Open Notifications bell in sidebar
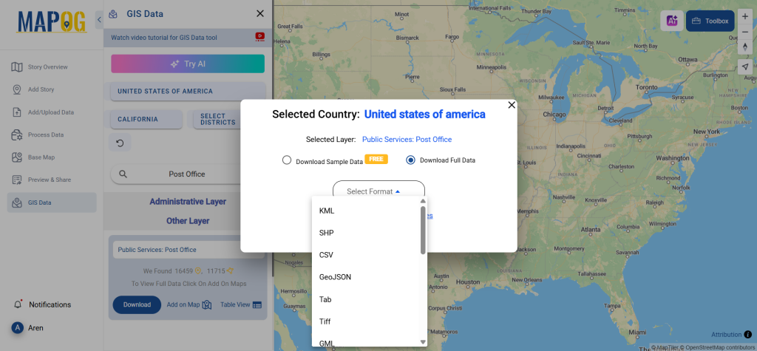 point(18,304)
